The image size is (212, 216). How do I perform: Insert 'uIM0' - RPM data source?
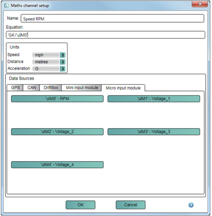tap(57, 99)
